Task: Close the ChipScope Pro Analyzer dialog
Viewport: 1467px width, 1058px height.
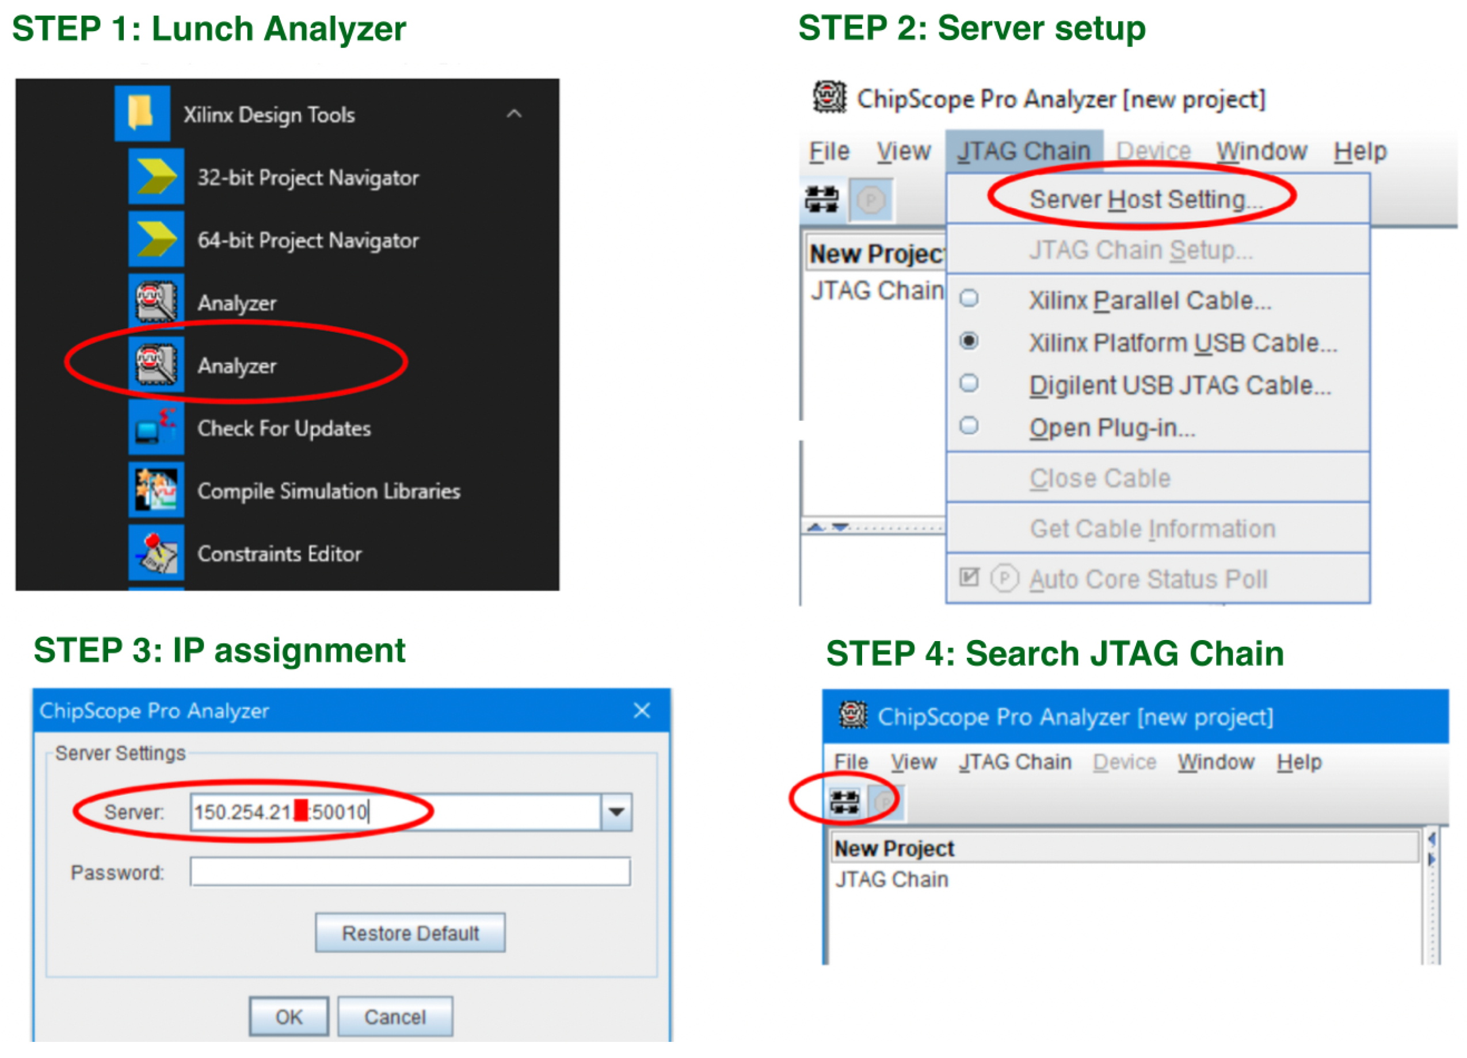Action: [642, 711]
